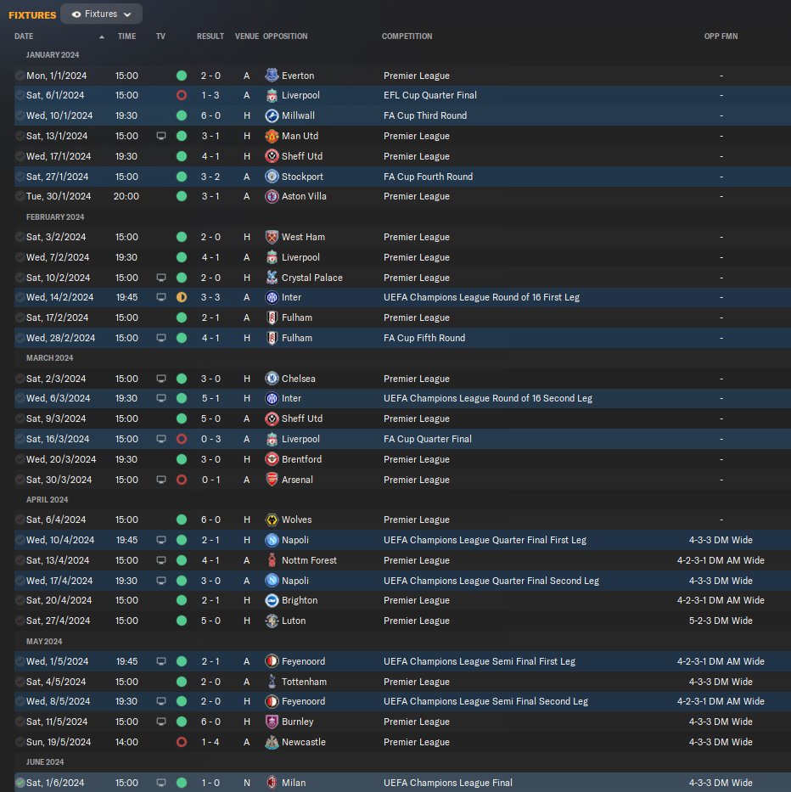
Task: Click the 5-2-3 DM Wide formation for Luton
Action: [x=721, y=621]
